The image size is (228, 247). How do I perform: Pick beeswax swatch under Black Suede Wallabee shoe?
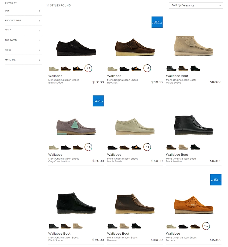coord(65,69)
